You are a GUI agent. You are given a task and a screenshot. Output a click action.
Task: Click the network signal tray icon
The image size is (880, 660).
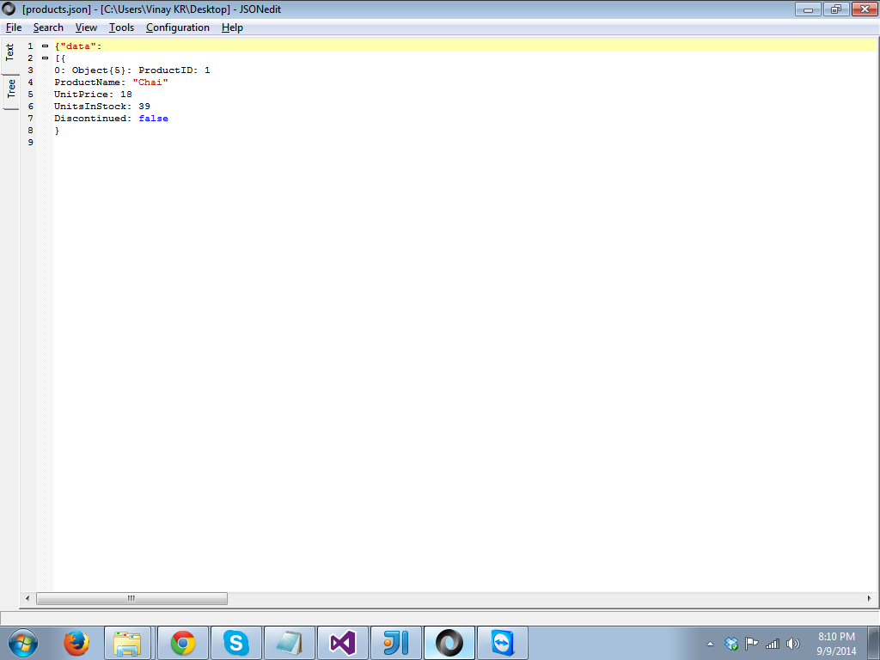pyautogui.click(x=773, y=644)
